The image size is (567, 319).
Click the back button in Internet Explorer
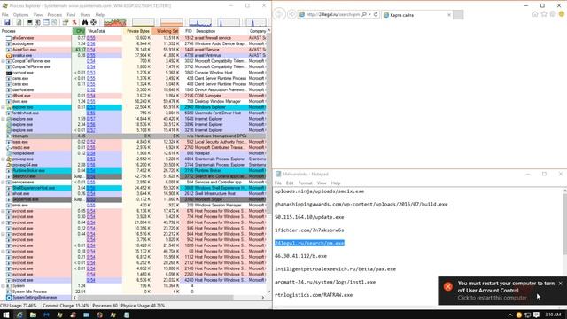point(279,14)
